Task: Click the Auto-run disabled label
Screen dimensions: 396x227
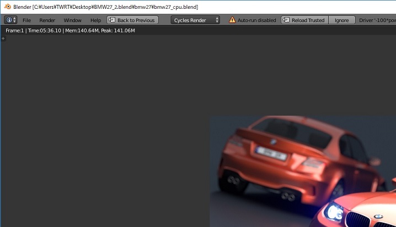Action: pos(256,20)
